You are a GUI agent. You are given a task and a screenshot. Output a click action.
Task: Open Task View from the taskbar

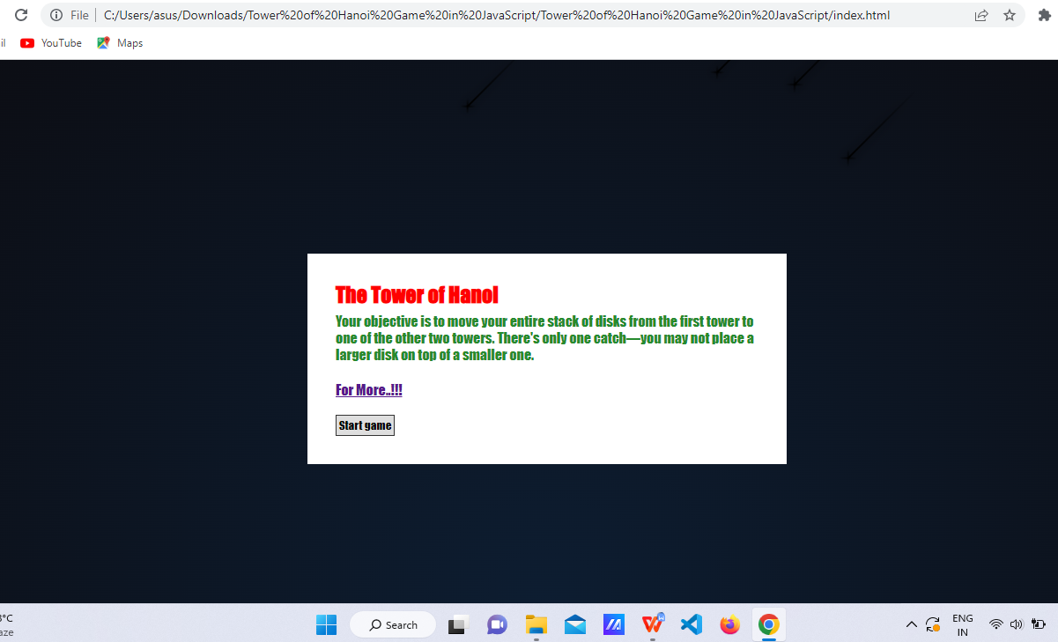coord(457,624)
